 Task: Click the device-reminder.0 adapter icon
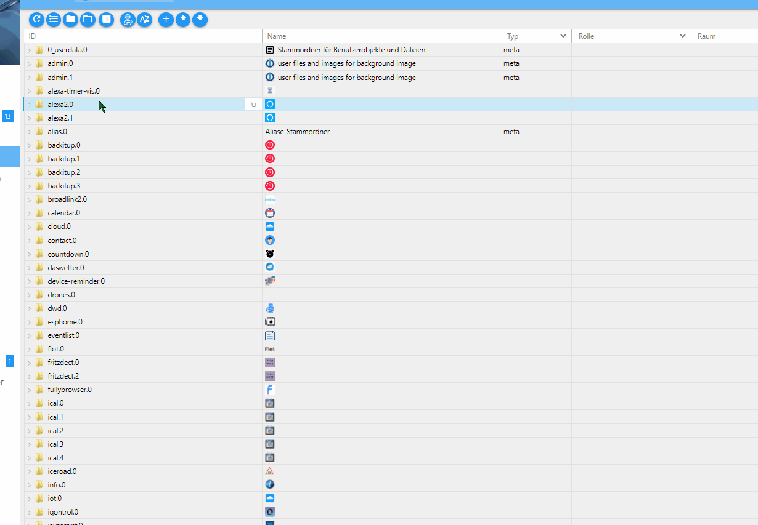[269, 281]
